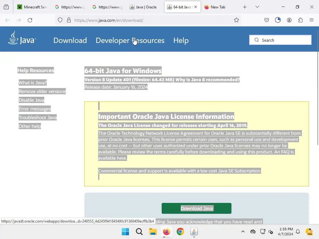Open the colorful PRE tray icon

tap(309, 232)
